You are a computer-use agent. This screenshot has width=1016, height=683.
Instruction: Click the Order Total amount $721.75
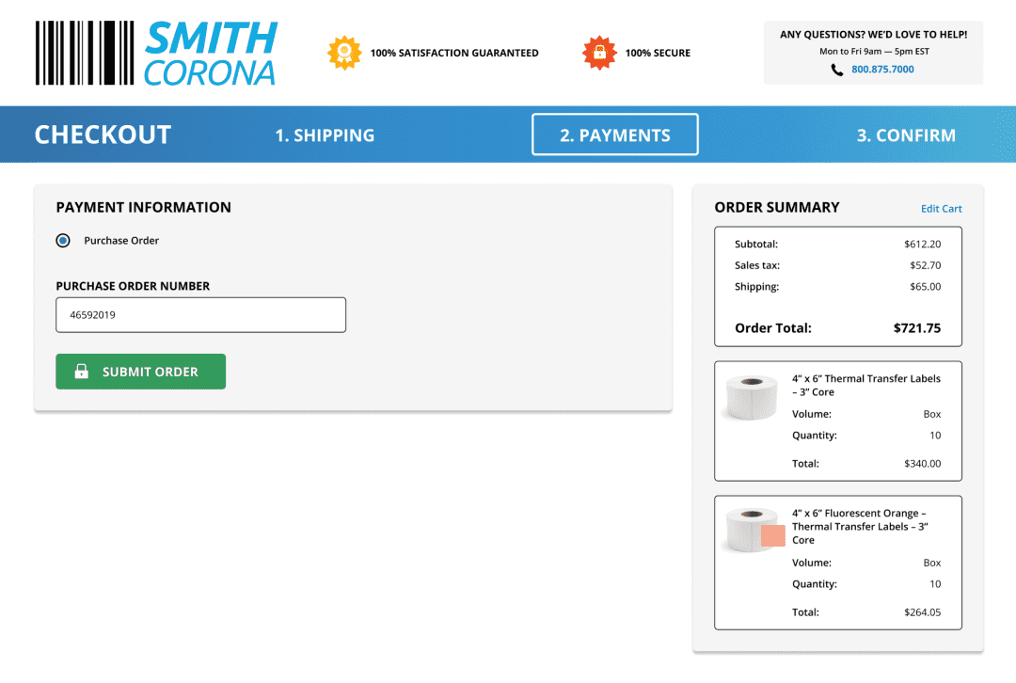coord(916,328)
